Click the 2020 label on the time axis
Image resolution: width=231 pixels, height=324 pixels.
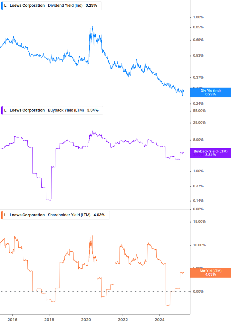(x=86, y=320)
